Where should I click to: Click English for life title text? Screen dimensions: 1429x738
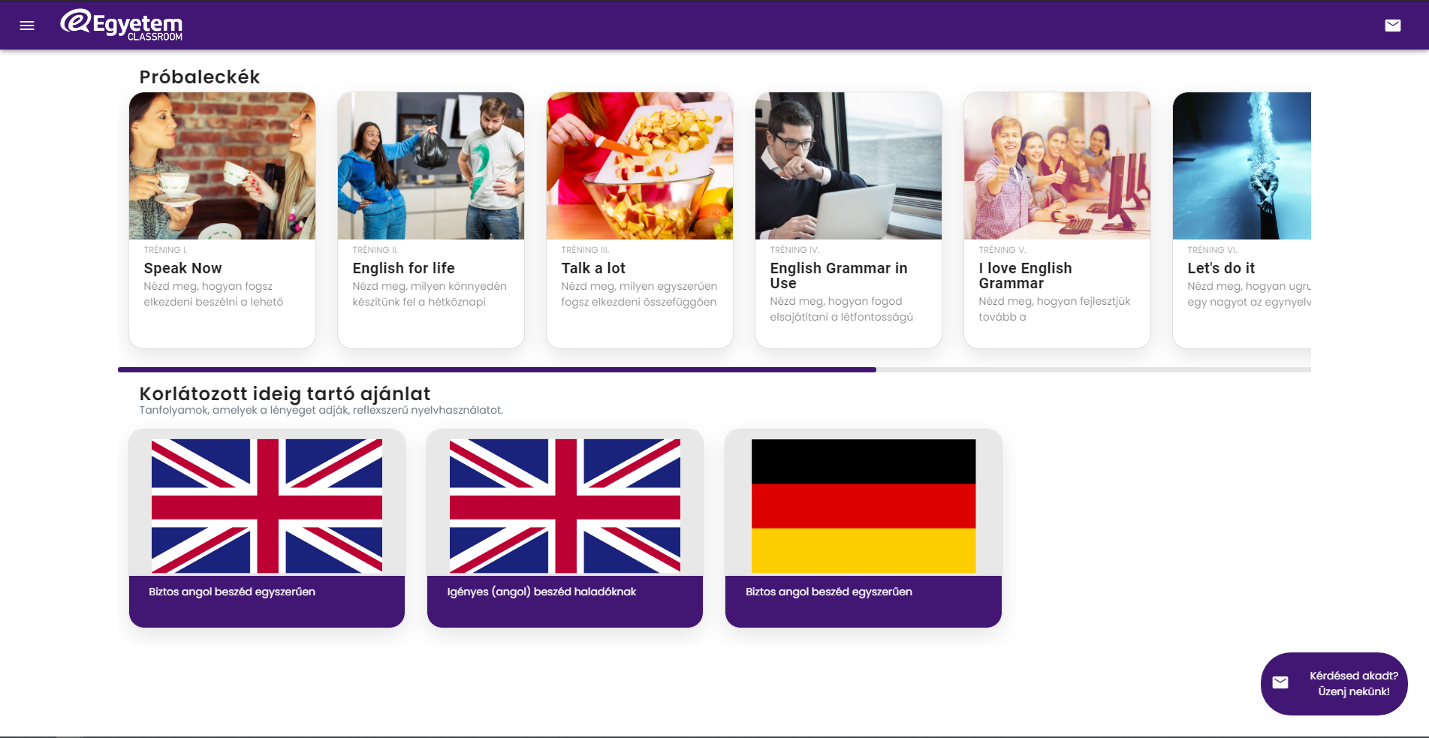pos(403,268)
